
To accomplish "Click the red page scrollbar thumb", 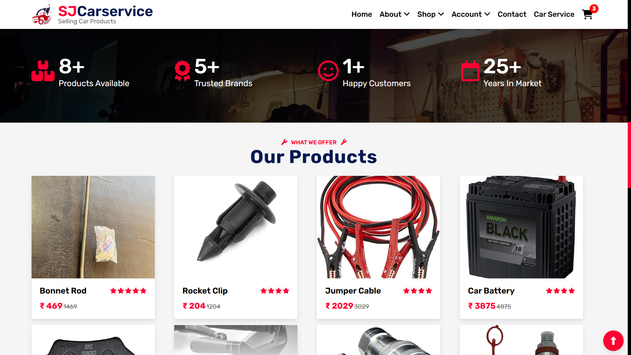I will coord(629,155).
